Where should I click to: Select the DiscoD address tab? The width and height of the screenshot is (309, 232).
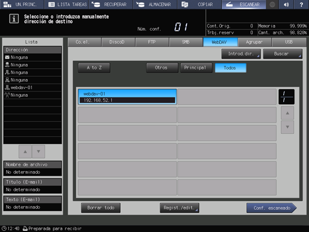118,42
